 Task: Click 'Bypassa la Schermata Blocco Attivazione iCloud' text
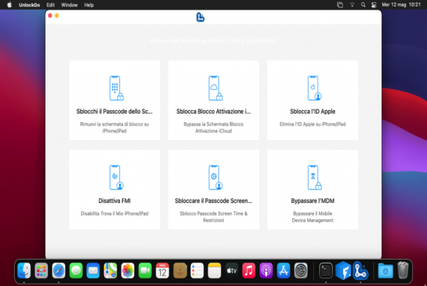coord(213,128)
